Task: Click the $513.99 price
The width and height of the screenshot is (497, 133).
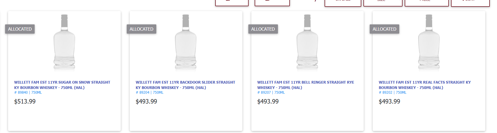Action: pos(25,101)
